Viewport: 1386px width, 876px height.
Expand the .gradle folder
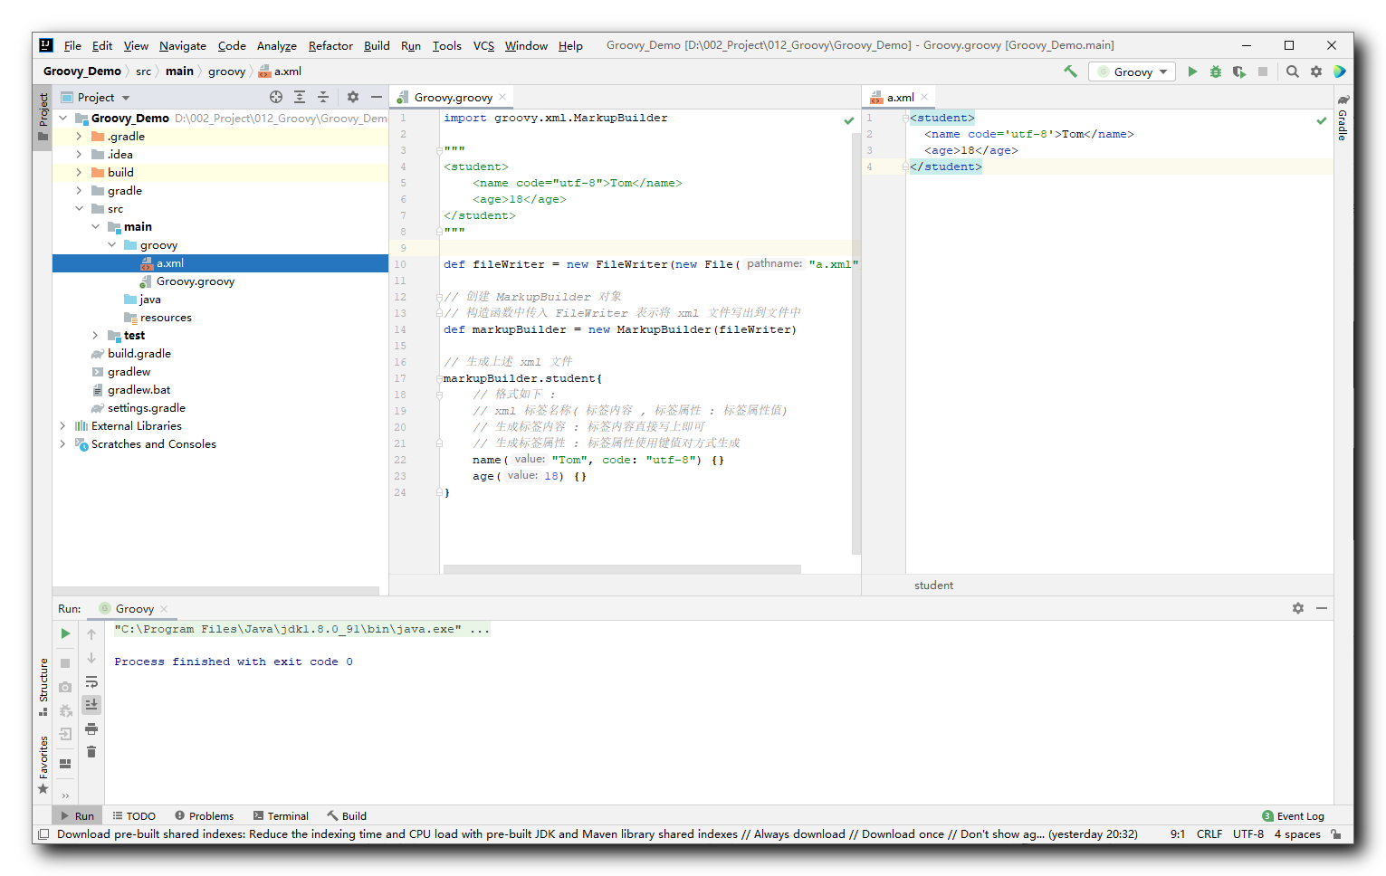tap(80, 137)
